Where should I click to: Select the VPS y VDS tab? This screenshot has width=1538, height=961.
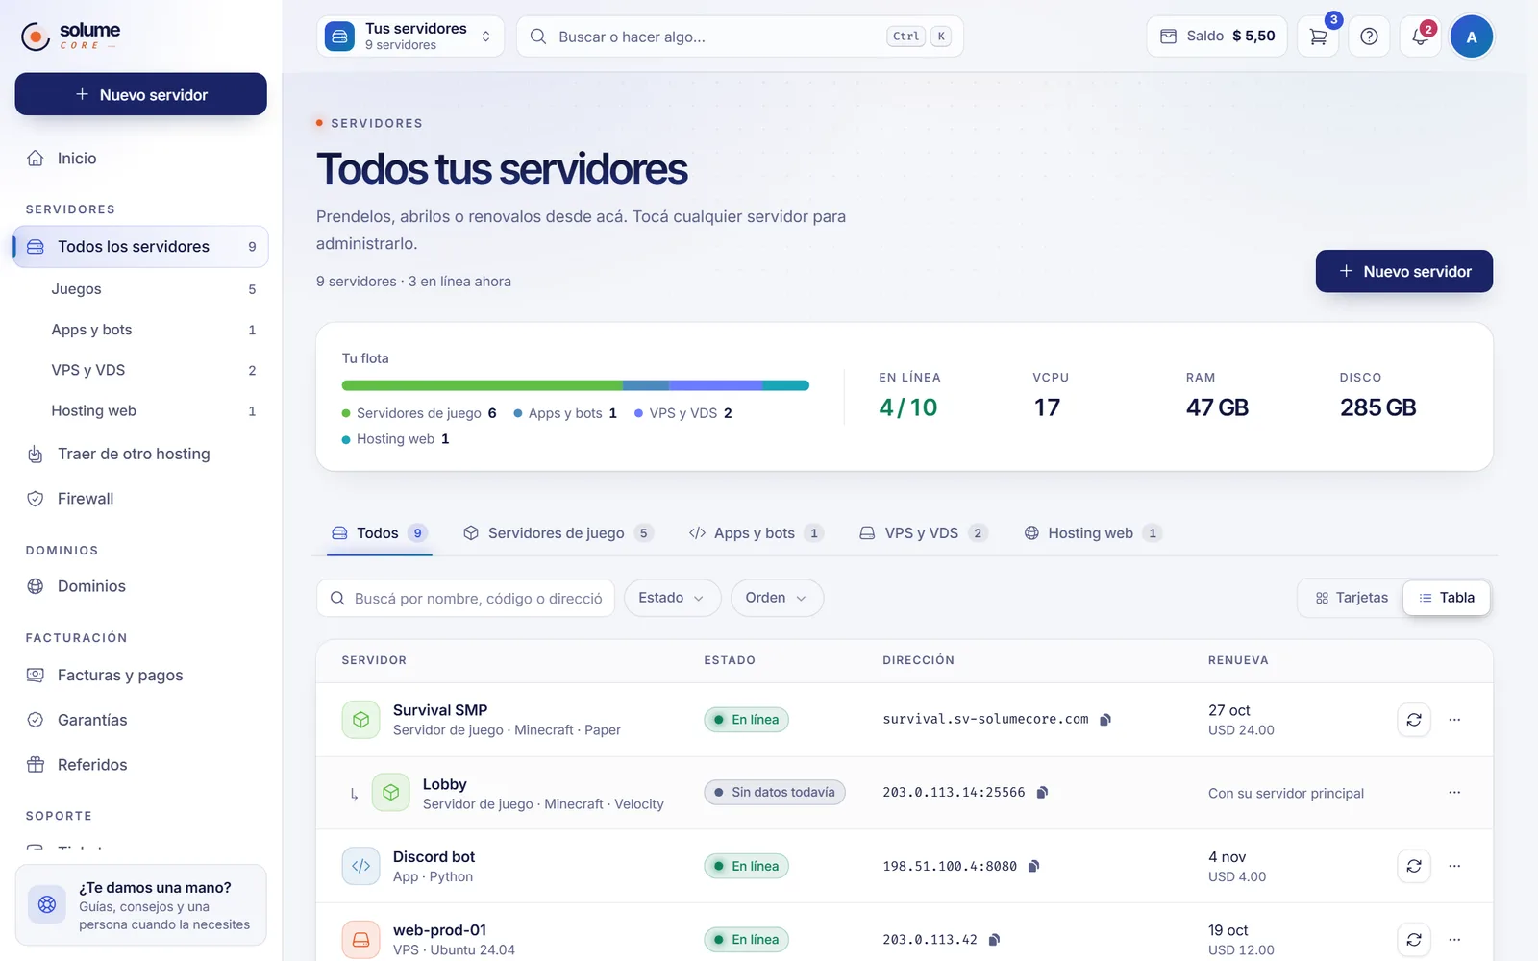(x=924, y=533)
